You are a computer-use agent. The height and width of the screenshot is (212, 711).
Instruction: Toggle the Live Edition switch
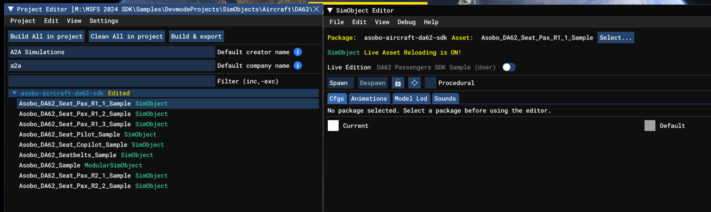coord(509,67)
